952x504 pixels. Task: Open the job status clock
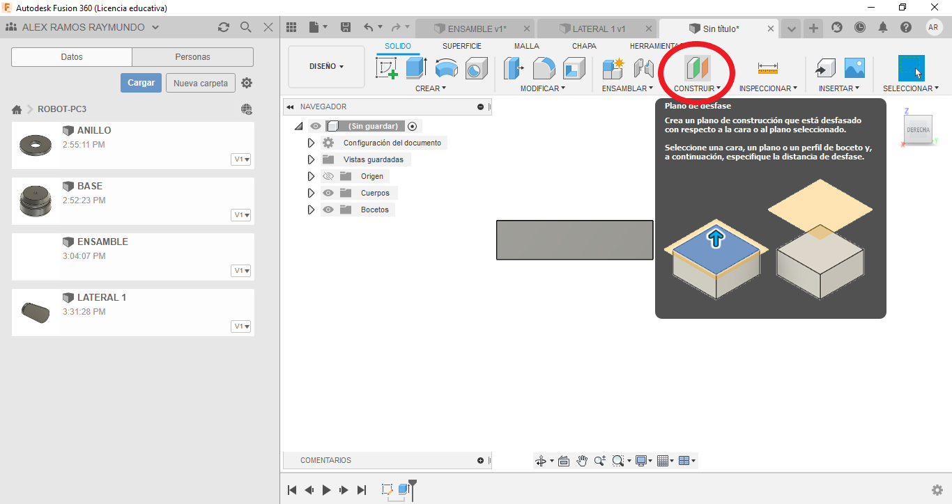860,27
